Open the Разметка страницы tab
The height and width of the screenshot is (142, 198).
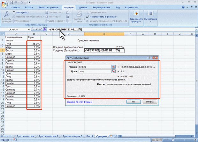pos(49,7)
